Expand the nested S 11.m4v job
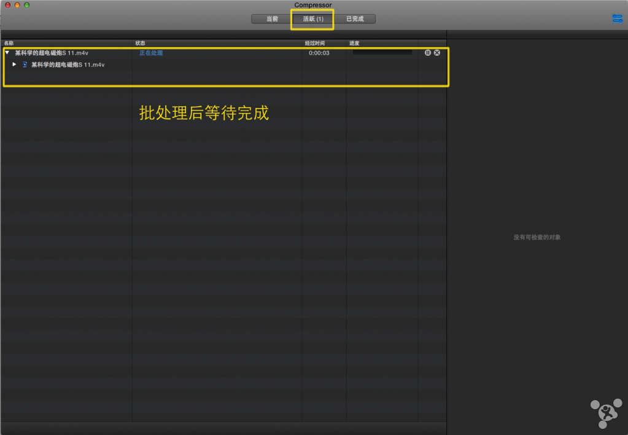 click(14, 65)
